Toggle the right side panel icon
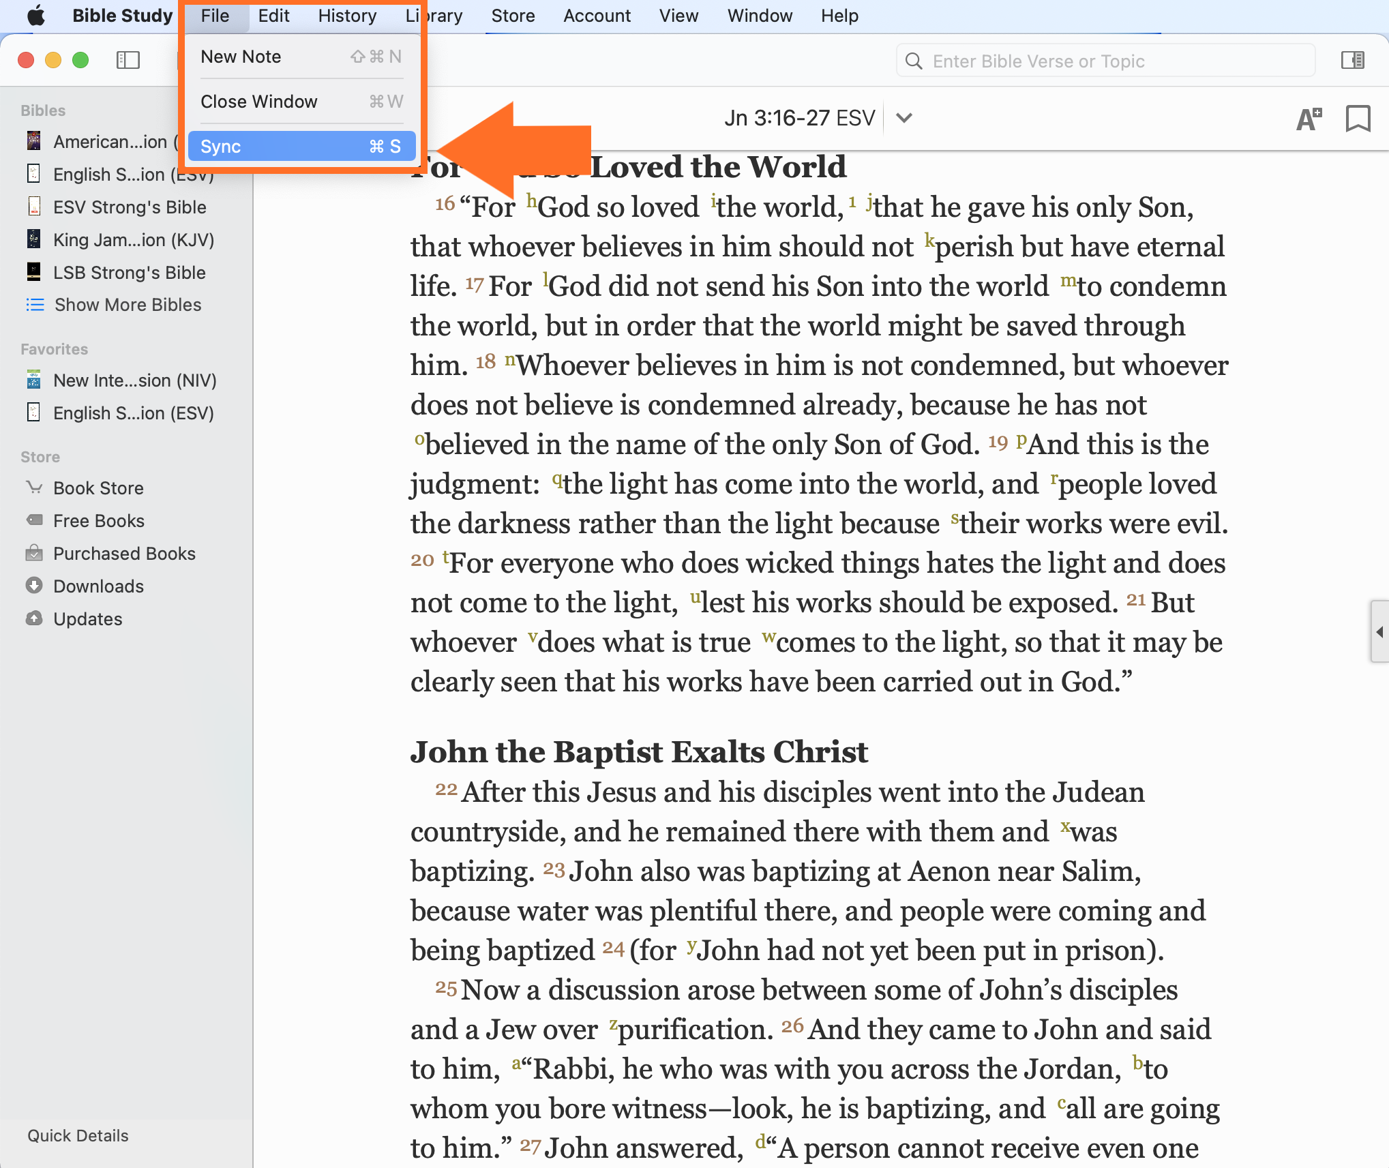This screenshot has height=1168, width=1389. (x=1352, y=60)
